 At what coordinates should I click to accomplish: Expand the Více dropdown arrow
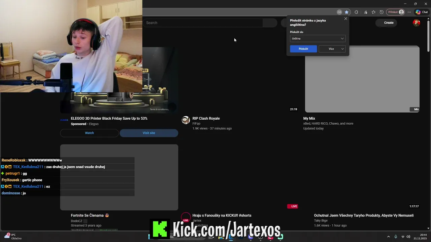(x=342, y=49)
